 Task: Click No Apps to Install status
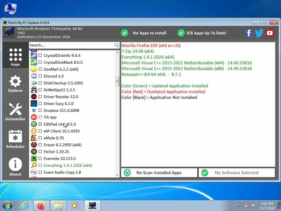[x=144, y=33]
